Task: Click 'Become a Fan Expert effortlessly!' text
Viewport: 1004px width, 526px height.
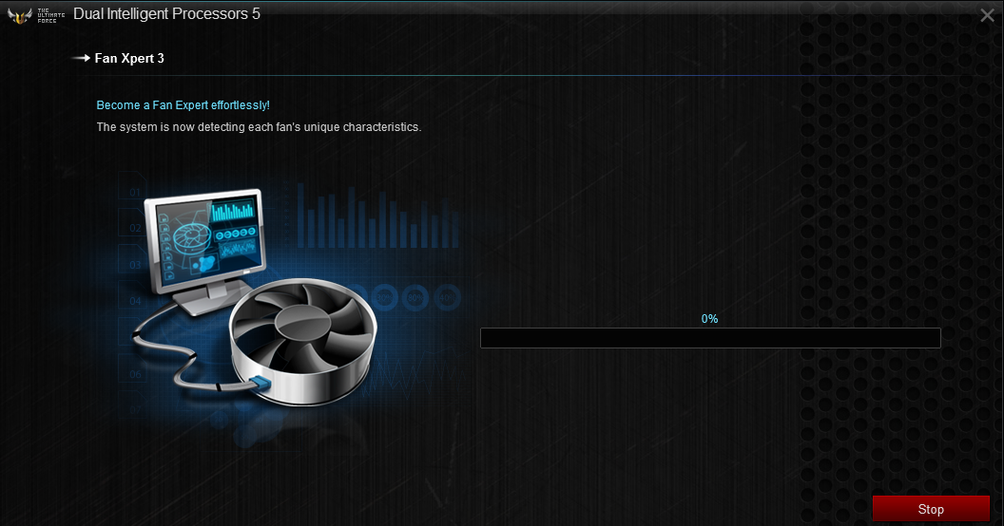Action: [x=183, y=104]
